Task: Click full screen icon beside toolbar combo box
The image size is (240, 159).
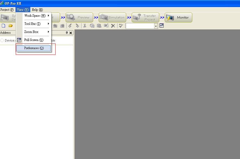Action: pos(162,26)
